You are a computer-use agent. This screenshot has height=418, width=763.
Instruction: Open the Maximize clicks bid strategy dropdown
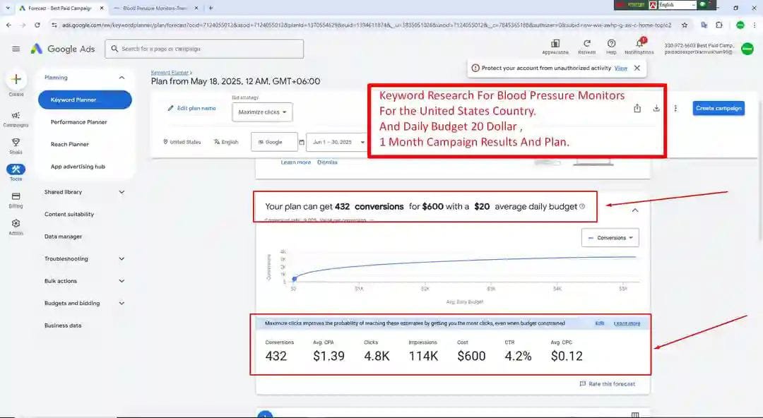point(262,112)
